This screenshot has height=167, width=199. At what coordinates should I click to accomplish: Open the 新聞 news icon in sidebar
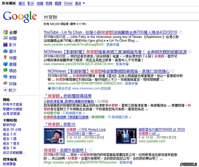pos(5,38)
